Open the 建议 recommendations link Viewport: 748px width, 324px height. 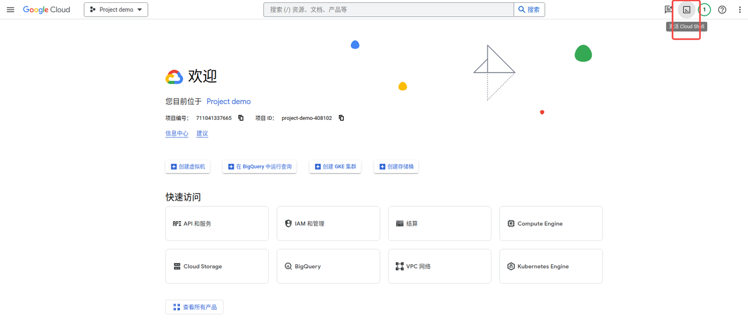(x=202, y=134)
